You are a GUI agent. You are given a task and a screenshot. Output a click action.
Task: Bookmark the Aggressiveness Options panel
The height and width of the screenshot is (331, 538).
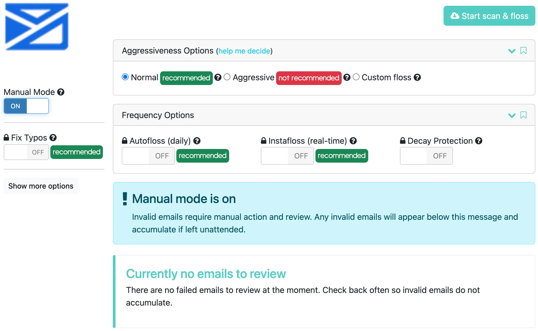point(523,51)
